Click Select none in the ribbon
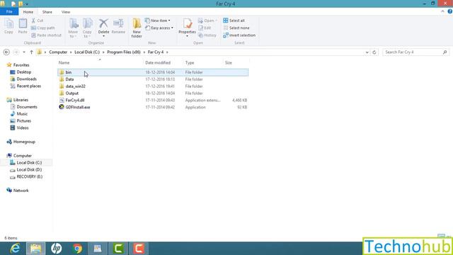The width and height of the screenshot is (453, 255). click(x=236, y=28)
